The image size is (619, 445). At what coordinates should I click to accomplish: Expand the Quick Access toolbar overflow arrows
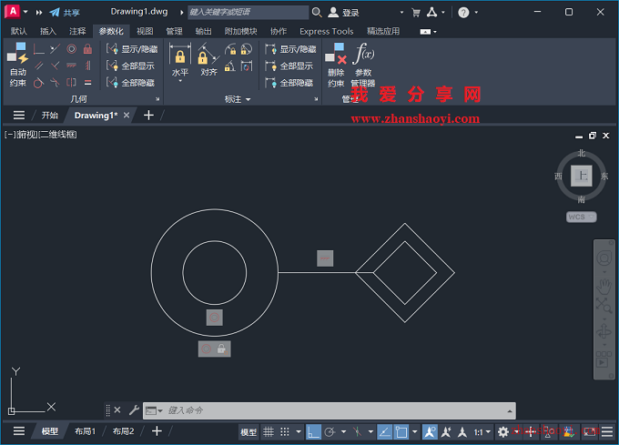(x=39, y=13)
